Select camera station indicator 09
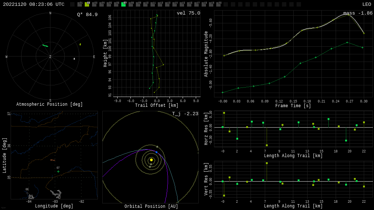Screen dimensions: 374x210 [x=138, y=4]
